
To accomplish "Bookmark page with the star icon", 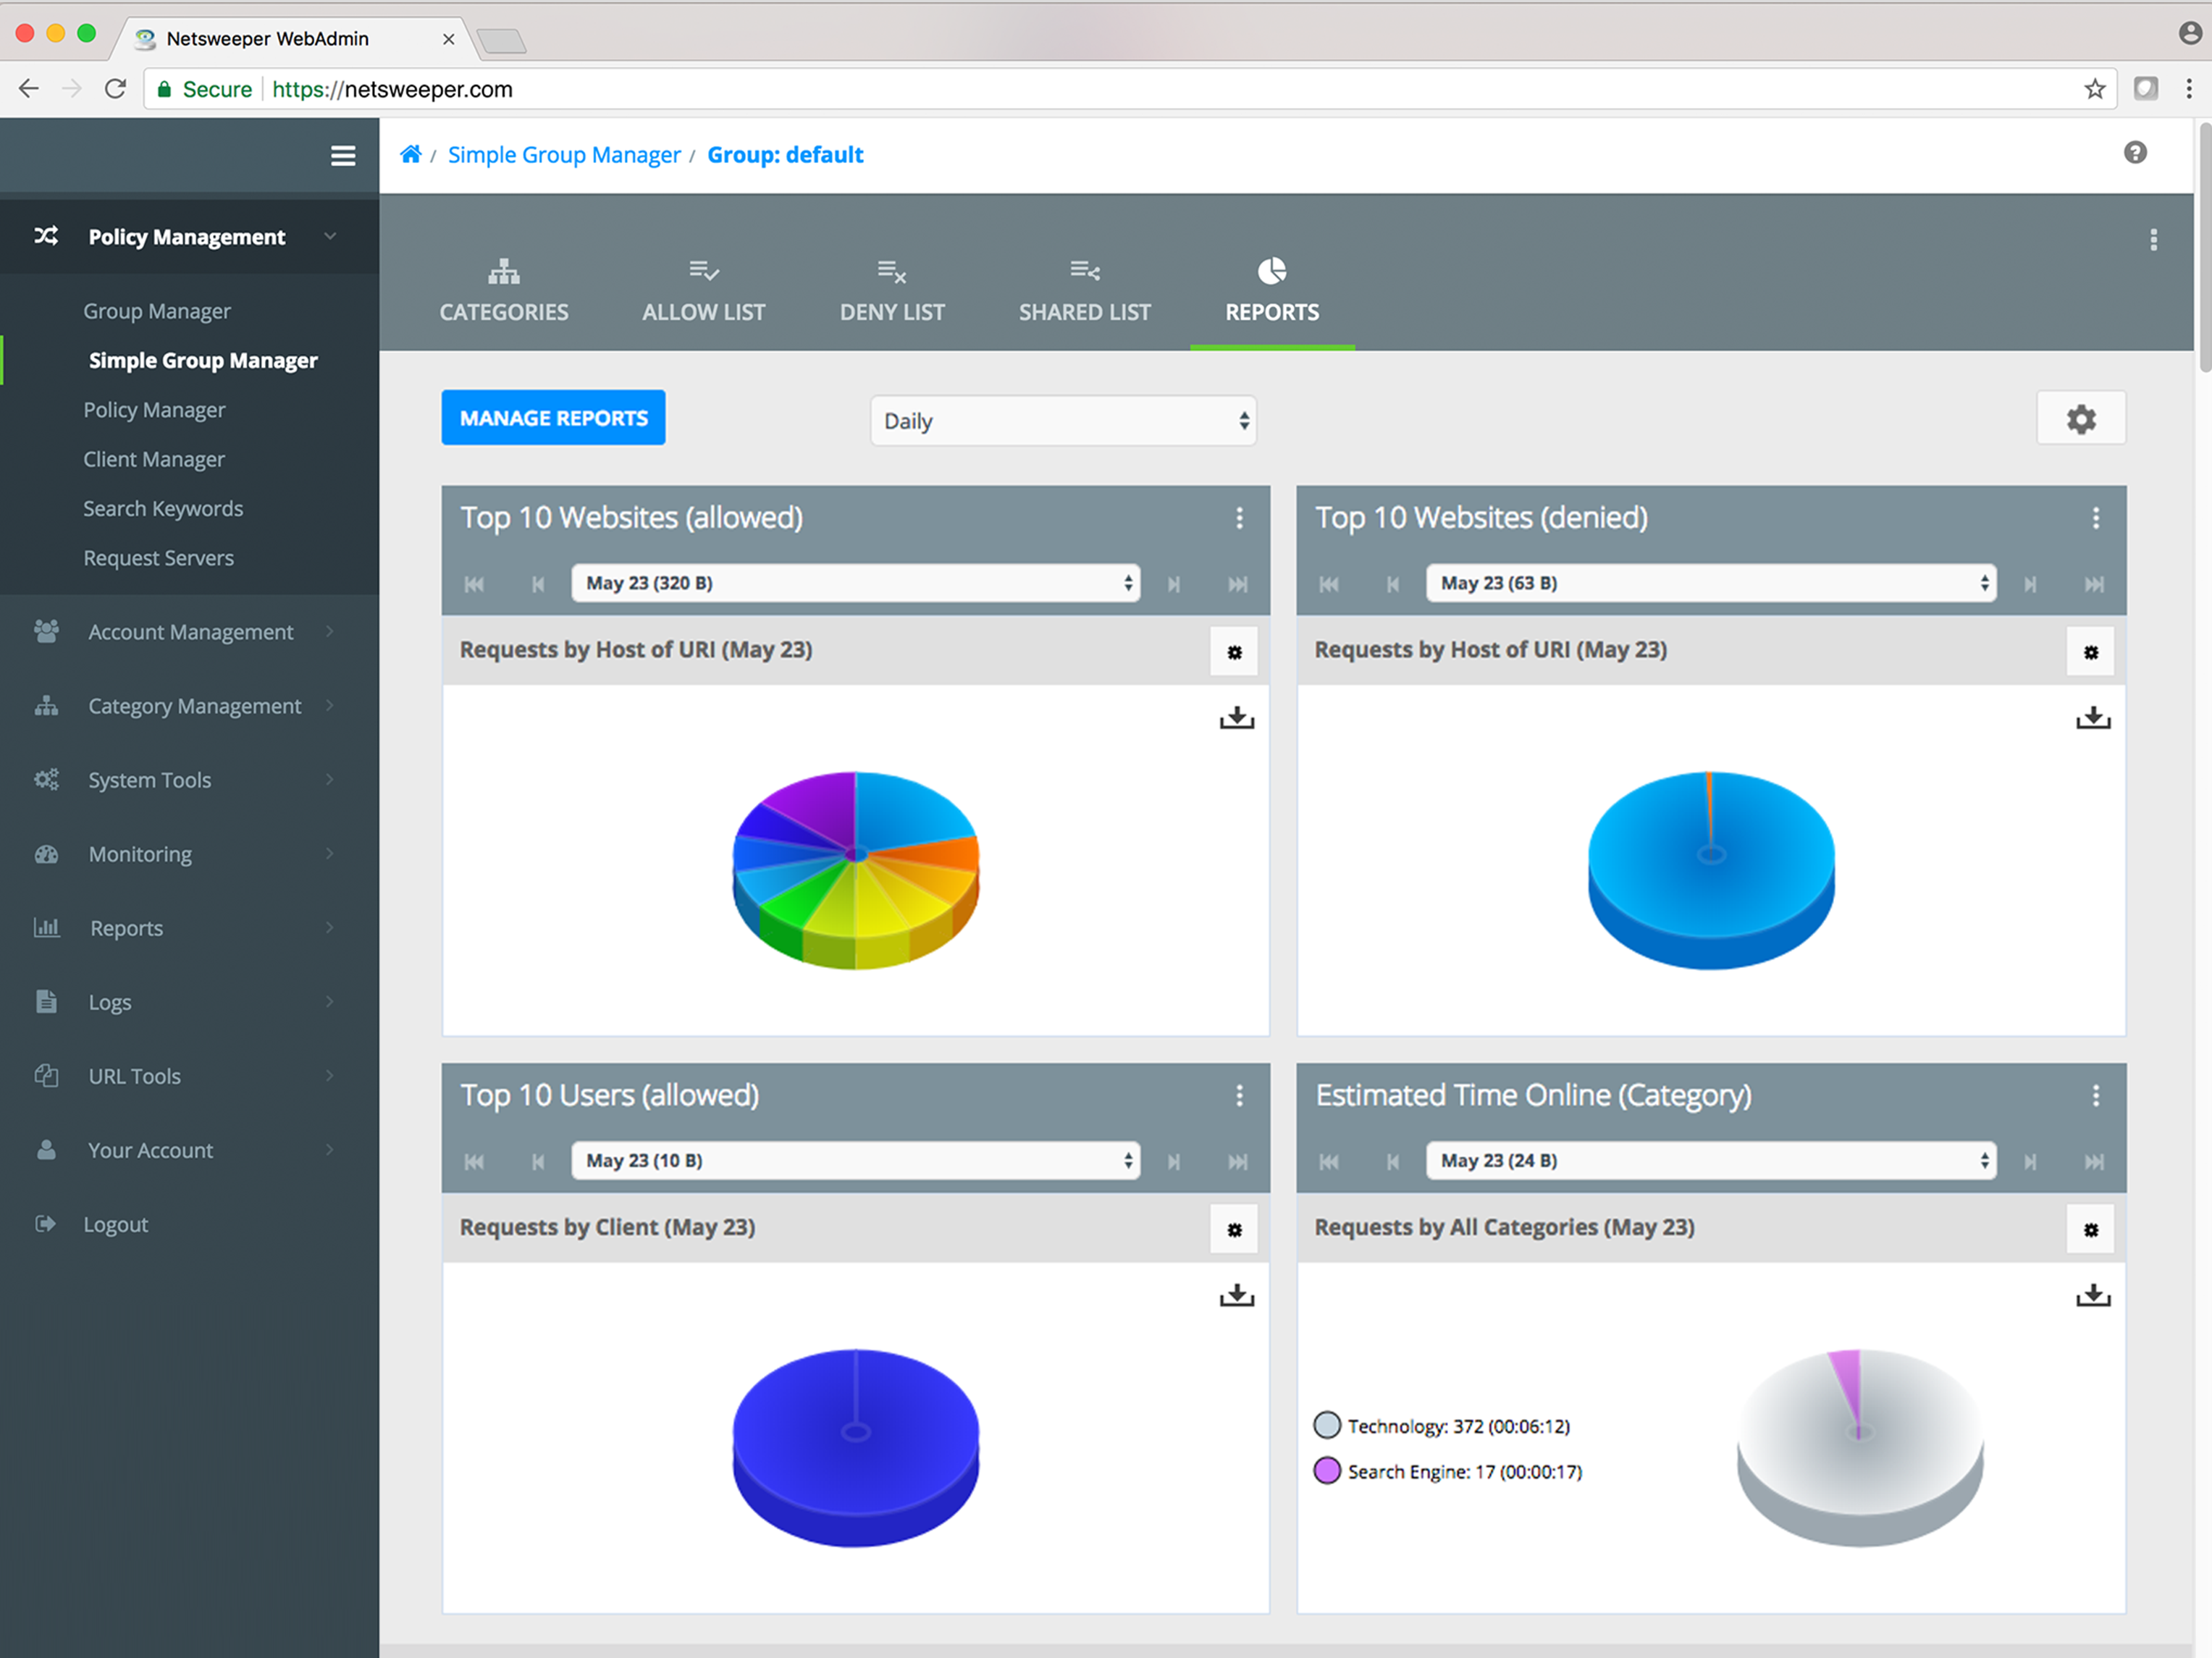I will tap(2094, 89).
